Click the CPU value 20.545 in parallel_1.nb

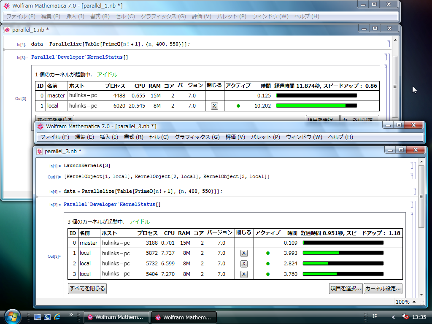[x=137, y=106]
